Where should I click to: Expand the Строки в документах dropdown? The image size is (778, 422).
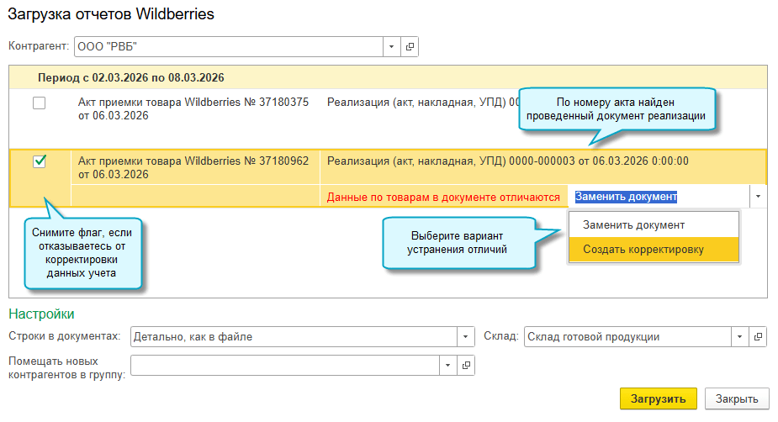[x=465, y=337]
